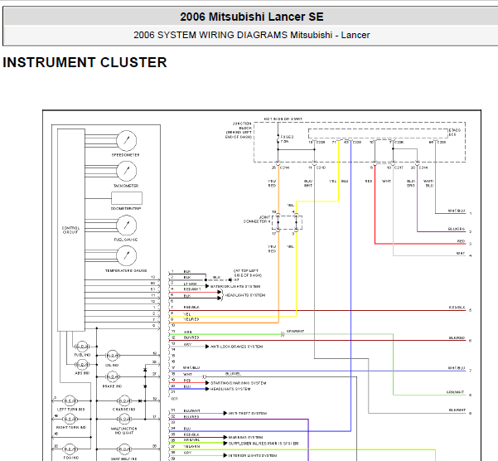Screen dimensions: 498x461
Task: Click the 'CONTROL CIRCUIT' block label
Action: [70, 230]
